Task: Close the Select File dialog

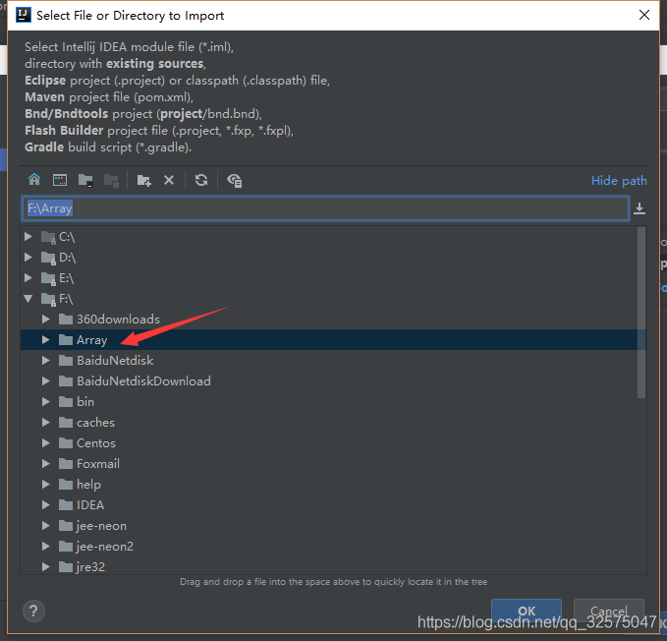Action: pyautogui.click(x=644, y=15)
